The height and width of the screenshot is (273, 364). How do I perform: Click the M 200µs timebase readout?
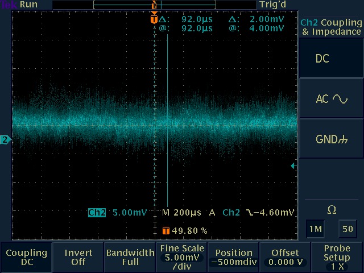[181, 212]
